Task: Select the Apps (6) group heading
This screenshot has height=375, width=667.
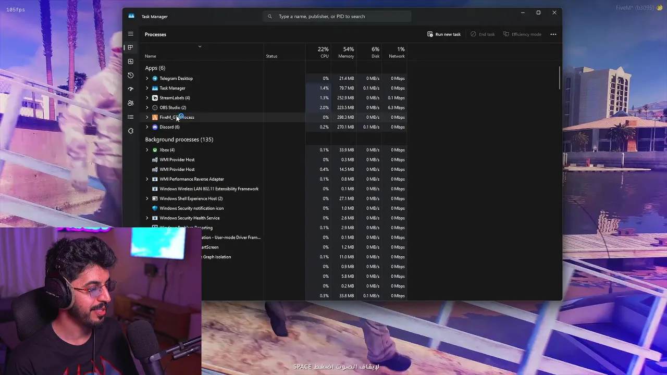Action: coord(155,68)
